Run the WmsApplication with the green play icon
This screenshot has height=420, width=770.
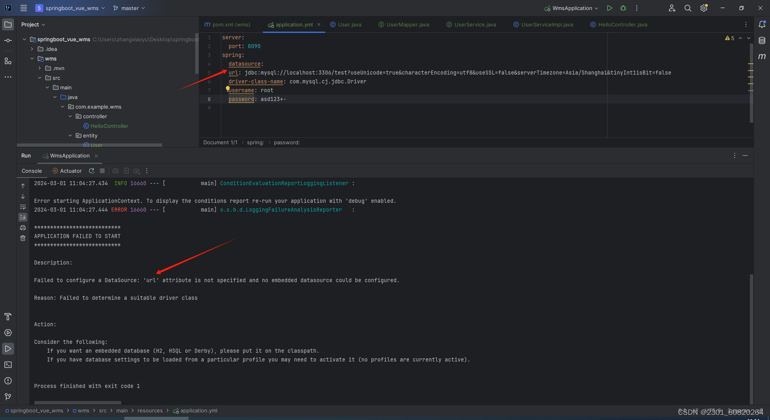click(x=610, y=8)
